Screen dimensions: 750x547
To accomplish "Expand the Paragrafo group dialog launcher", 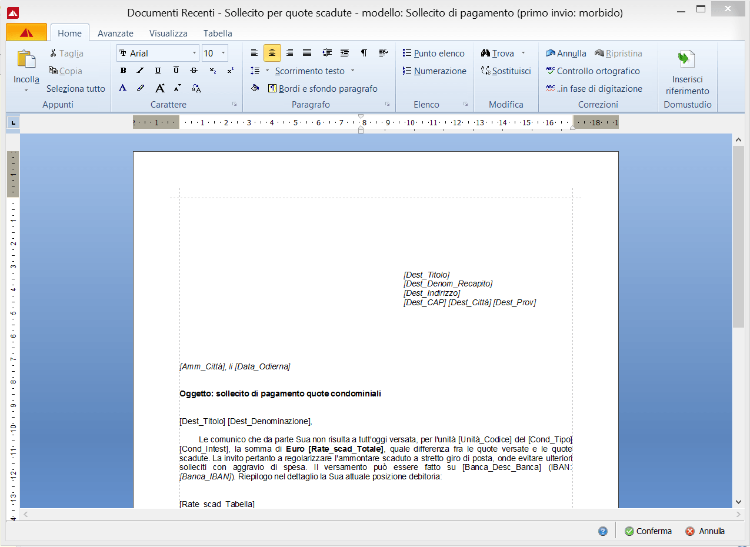I will pos(387,104).
